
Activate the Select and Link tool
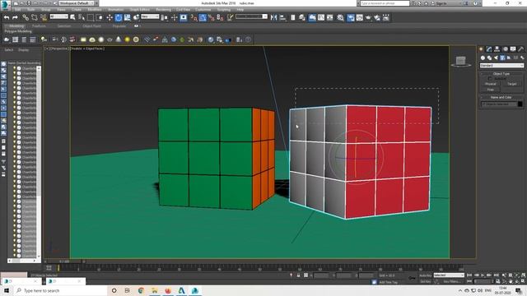26,17
